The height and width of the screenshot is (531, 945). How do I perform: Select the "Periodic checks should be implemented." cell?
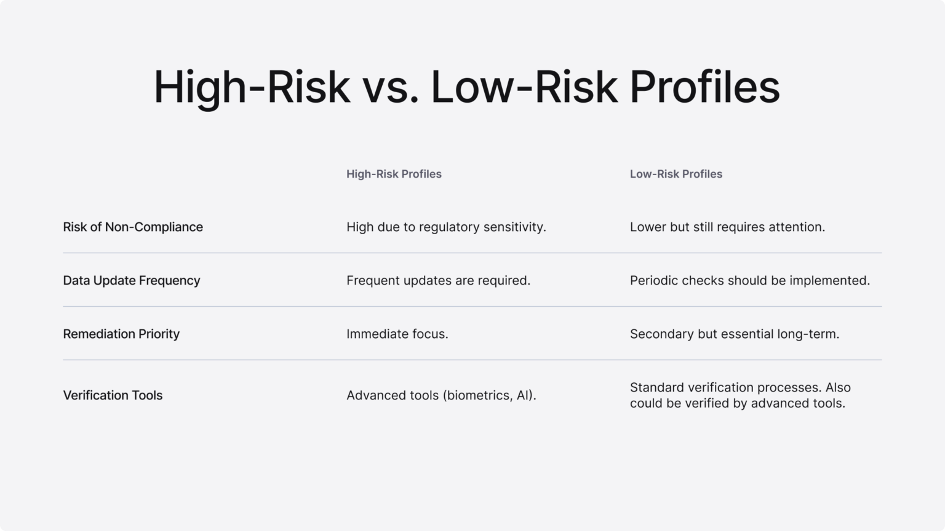pyautogui.click(x=749, y=280)
